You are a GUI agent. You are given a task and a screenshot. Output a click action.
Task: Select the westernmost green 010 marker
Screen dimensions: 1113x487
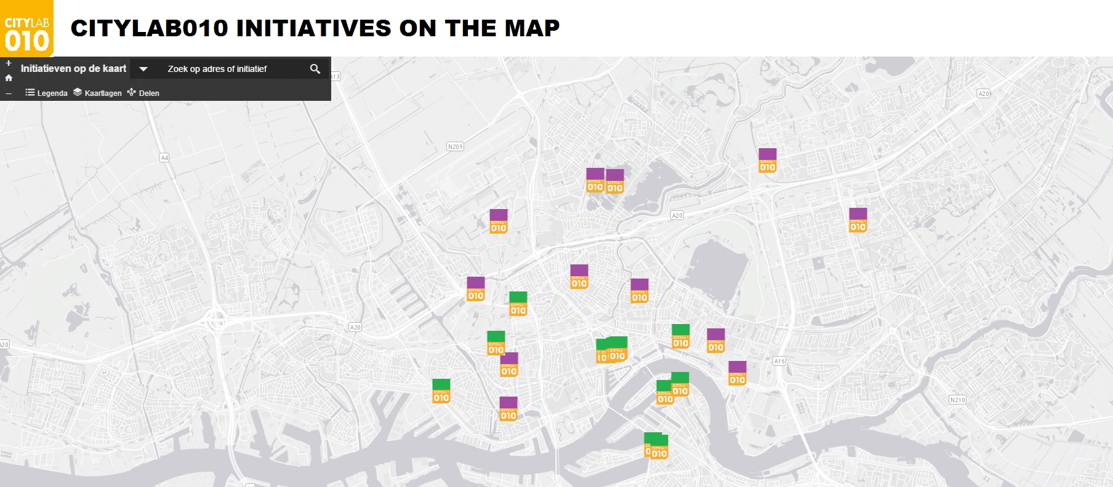(441, 391)
